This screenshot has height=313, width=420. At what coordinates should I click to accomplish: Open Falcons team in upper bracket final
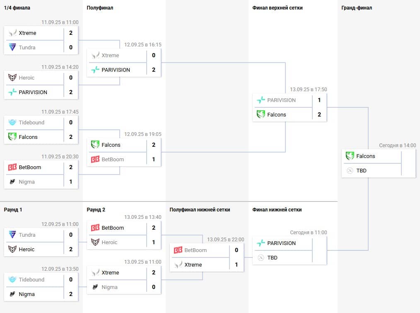pos(276,115)
